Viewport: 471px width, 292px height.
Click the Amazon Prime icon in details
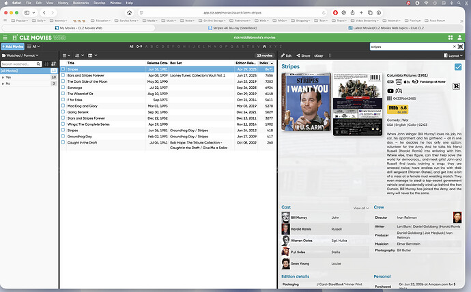(399, 82)
